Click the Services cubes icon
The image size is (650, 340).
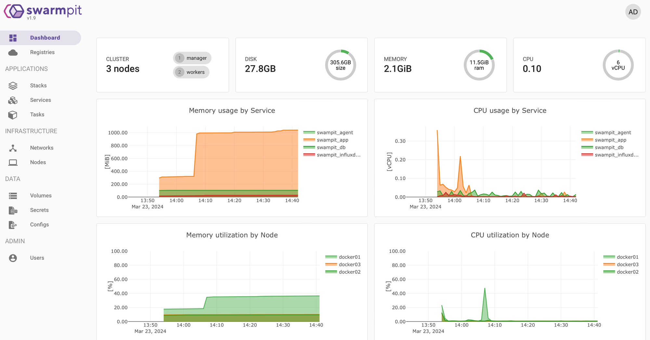click(x=13, y=100)
